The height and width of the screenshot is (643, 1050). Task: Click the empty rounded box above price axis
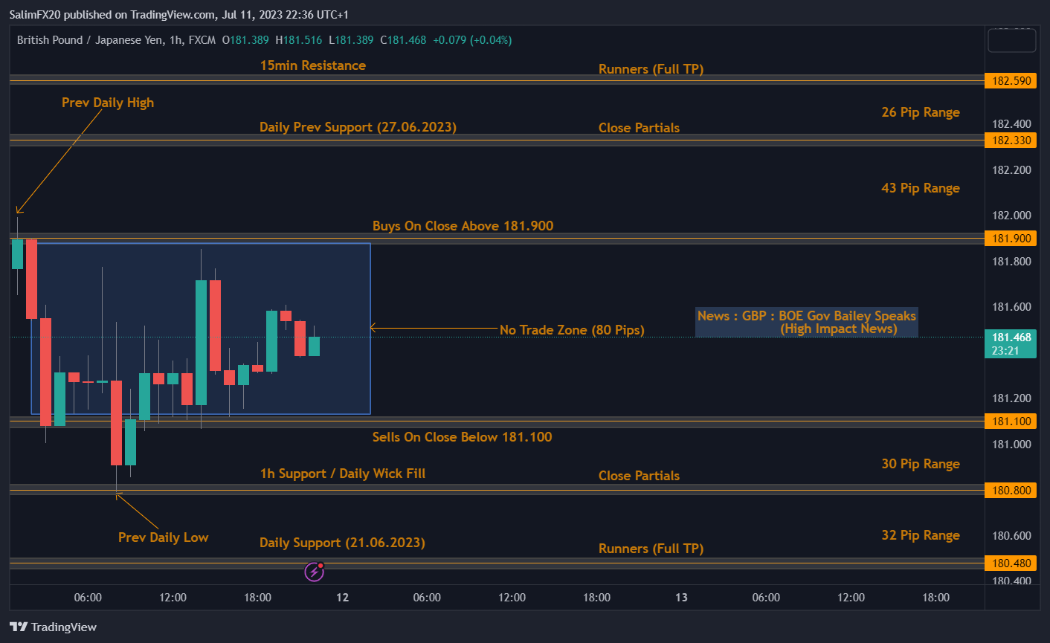(1011, 41)
